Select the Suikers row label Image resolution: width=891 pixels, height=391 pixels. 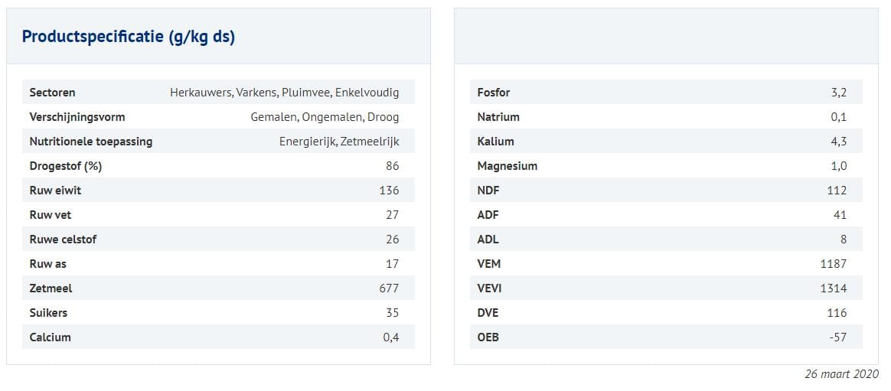(x=48, y=313)
